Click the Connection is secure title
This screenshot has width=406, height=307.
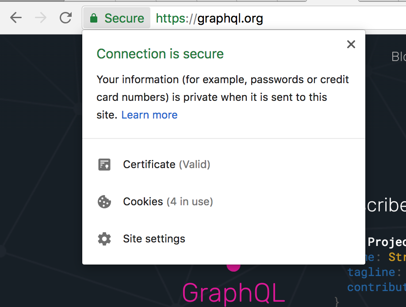[x=160, y=54]
